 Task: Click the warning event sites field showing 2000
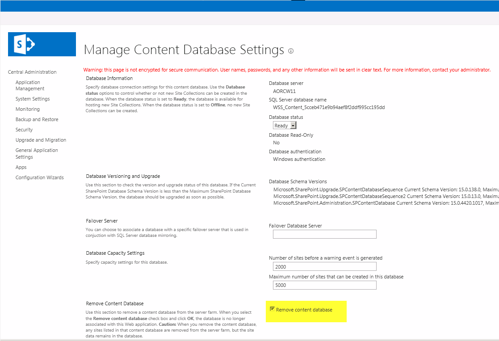tap(325, 266)
